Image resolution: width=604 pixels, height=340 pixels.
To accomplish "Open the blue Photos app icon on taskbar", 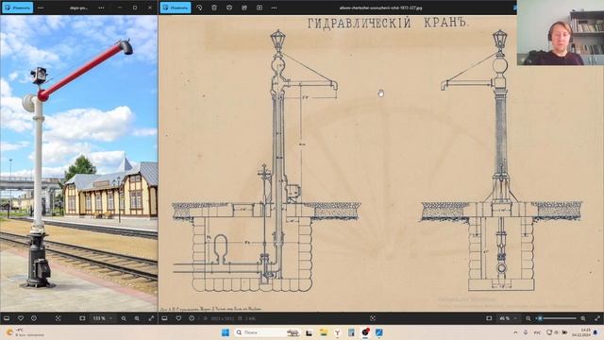I will tap(379, 332).
